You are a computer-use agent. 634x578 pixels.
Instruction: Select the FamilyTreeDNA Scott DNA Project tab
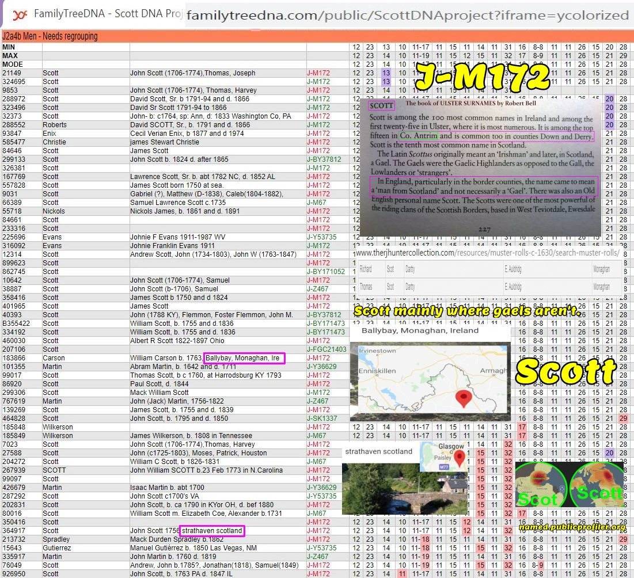coord(92,13)
